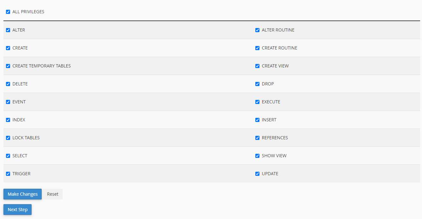422x219 pixels.
Task: Toggle the EXECUTE privilege checkbox
Action: point(257,102)
